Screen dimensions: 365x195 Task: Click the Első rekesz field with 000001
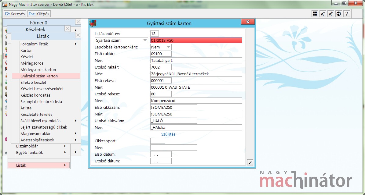point(161,80)
